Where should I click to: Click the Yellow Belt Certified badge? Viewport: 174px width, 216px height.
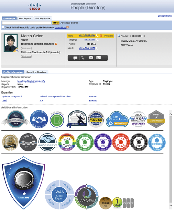click(x=96, y=119)
